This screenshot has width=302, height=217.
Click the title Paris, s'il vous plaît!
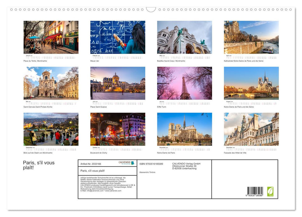click(38, 164)
